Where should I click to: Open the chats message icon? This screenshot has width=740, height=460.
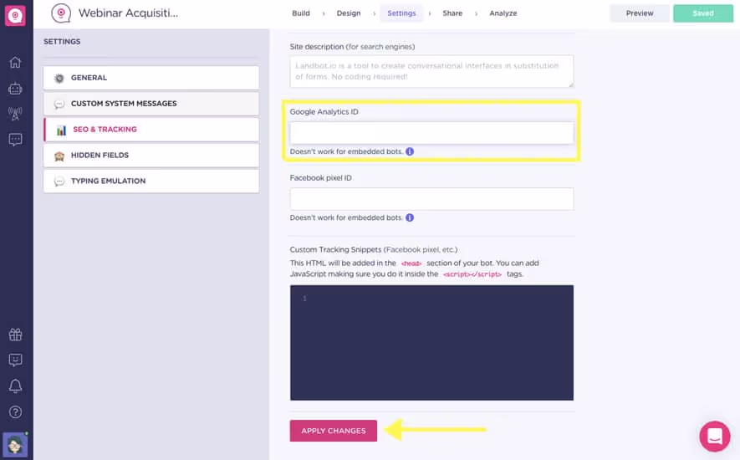(x=15, y=140)
